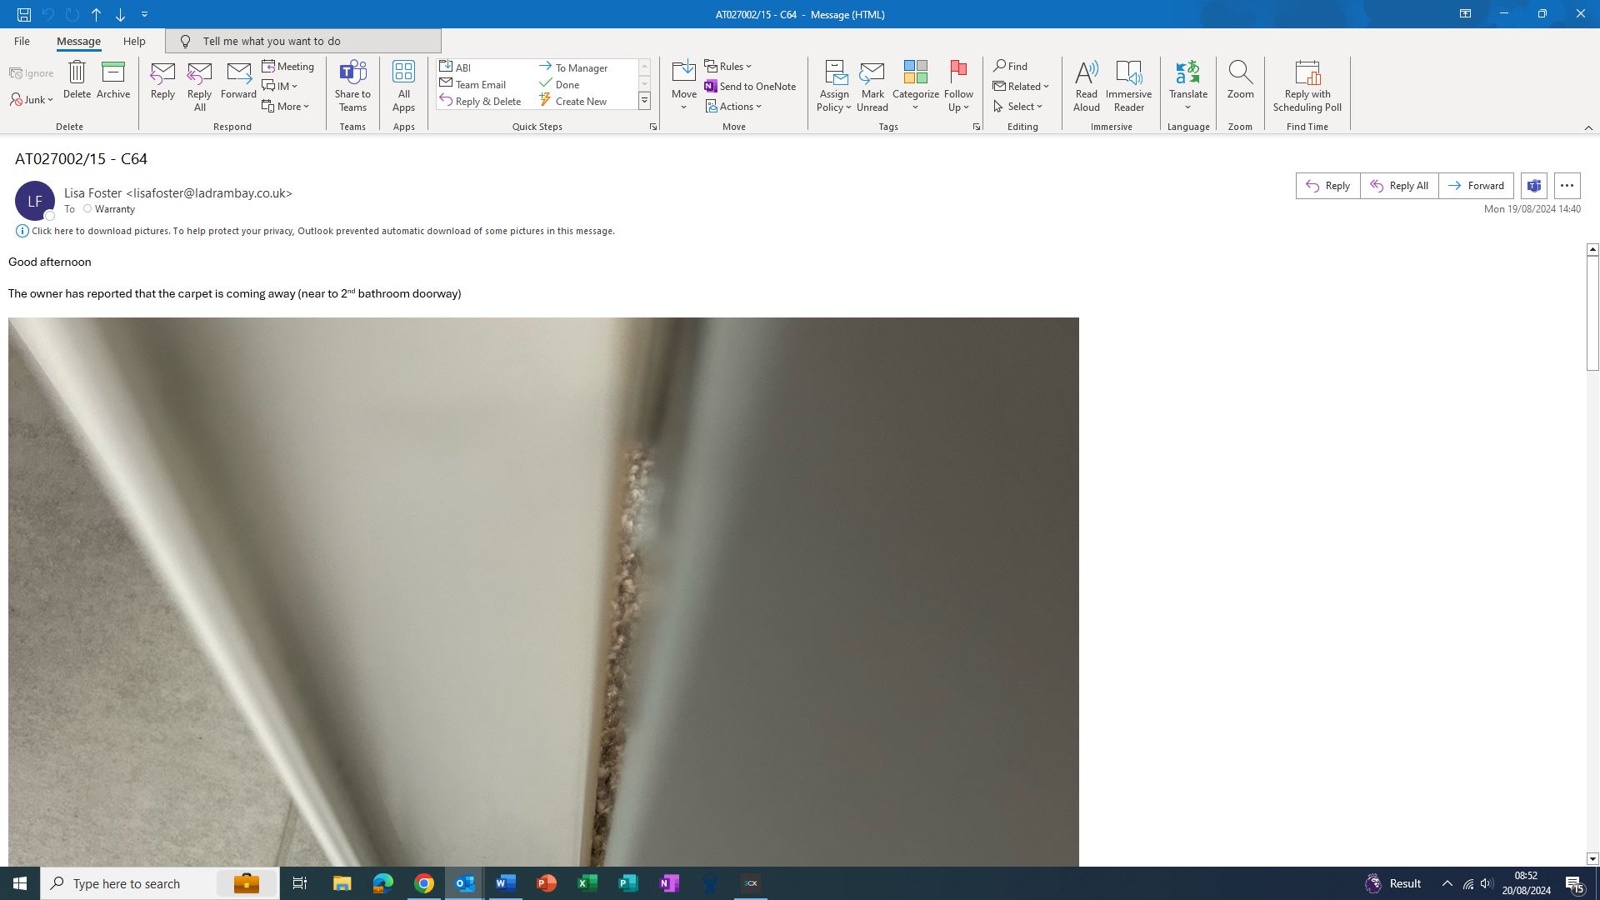
Task: Open Excel from the taskbar
Action: pos(587,883)
